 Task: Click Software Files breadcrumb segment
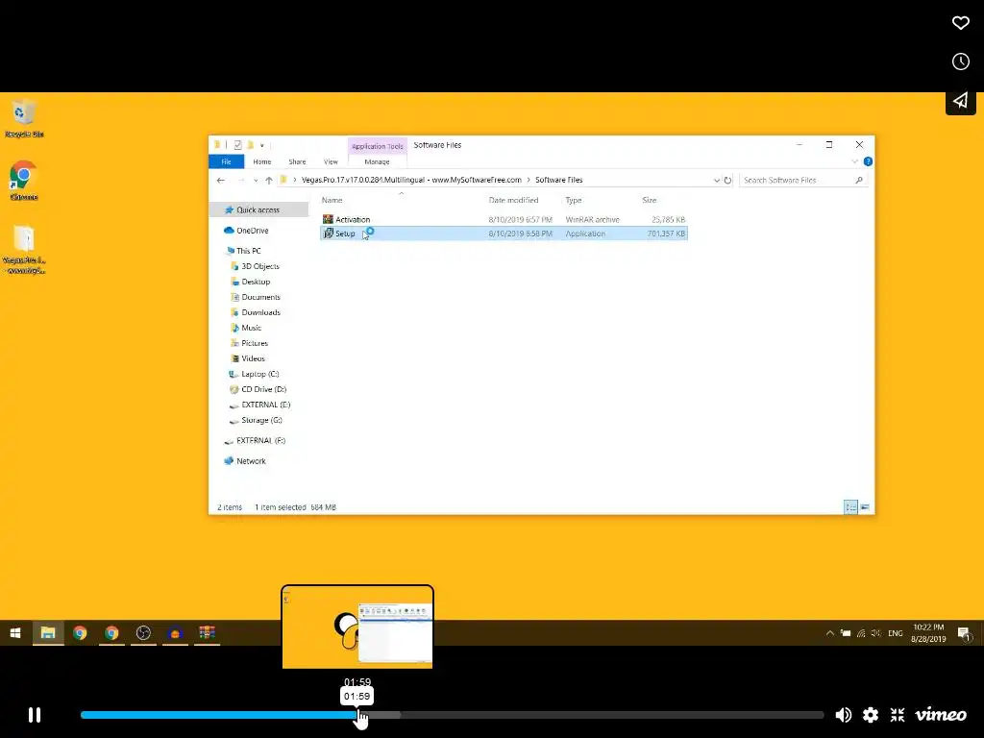click(x=558, y=180)
